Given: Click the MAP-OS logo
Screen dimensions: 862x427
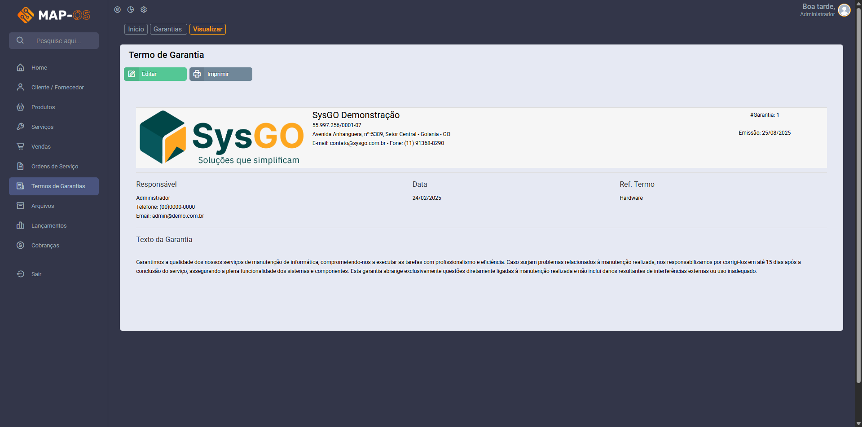Looking at the screenshot, I should pos(54,15).
